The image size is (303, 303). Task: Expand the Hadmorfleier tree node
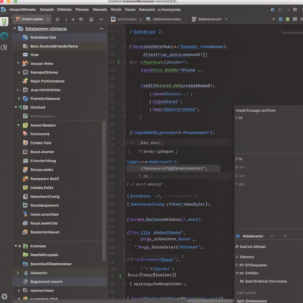point(19,291)
